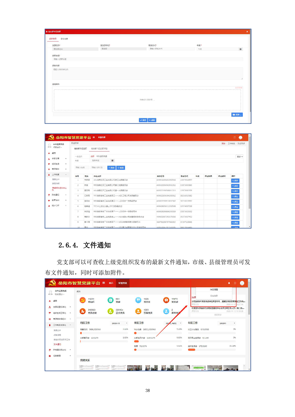The image size is (295, 417).
Task: Click the 返回 button in the form dialog
Action: tap(152, 120)
